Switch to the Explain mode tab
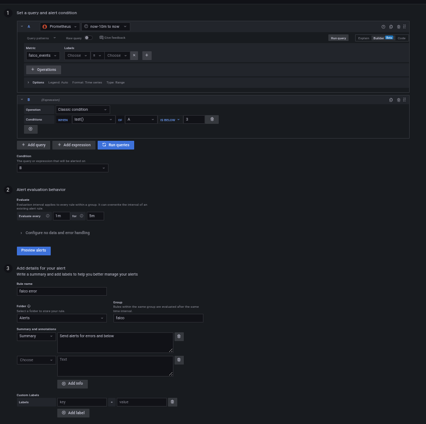 click(363, 38)
